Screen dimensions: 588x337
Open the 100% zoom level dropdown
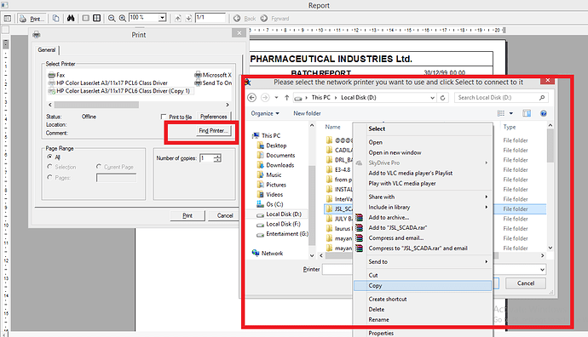[x=162, y=18]
